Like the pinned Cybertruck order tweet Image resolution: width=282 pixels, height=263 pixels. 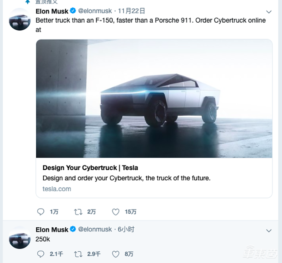[x=116, y=212]
